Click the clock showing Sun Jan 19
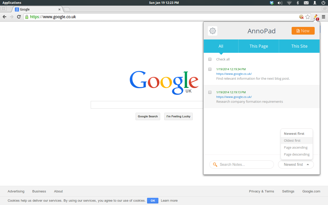 (164, 3)
